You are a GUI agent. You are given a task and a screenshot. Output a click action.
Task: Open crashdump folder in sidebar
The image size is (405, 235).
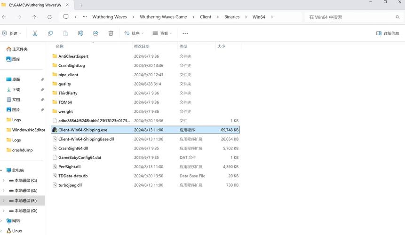coord(20,150)
